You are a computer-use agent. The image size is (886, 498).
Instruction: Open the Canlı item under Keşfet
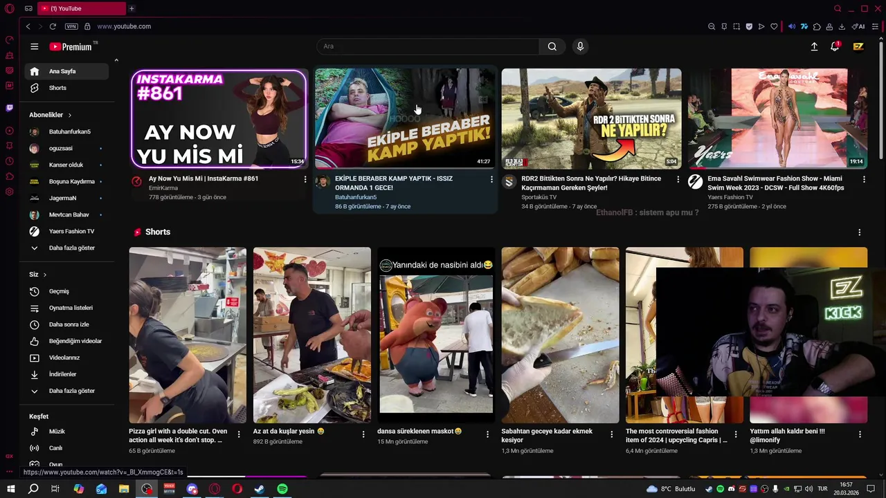tap(66, 448)
